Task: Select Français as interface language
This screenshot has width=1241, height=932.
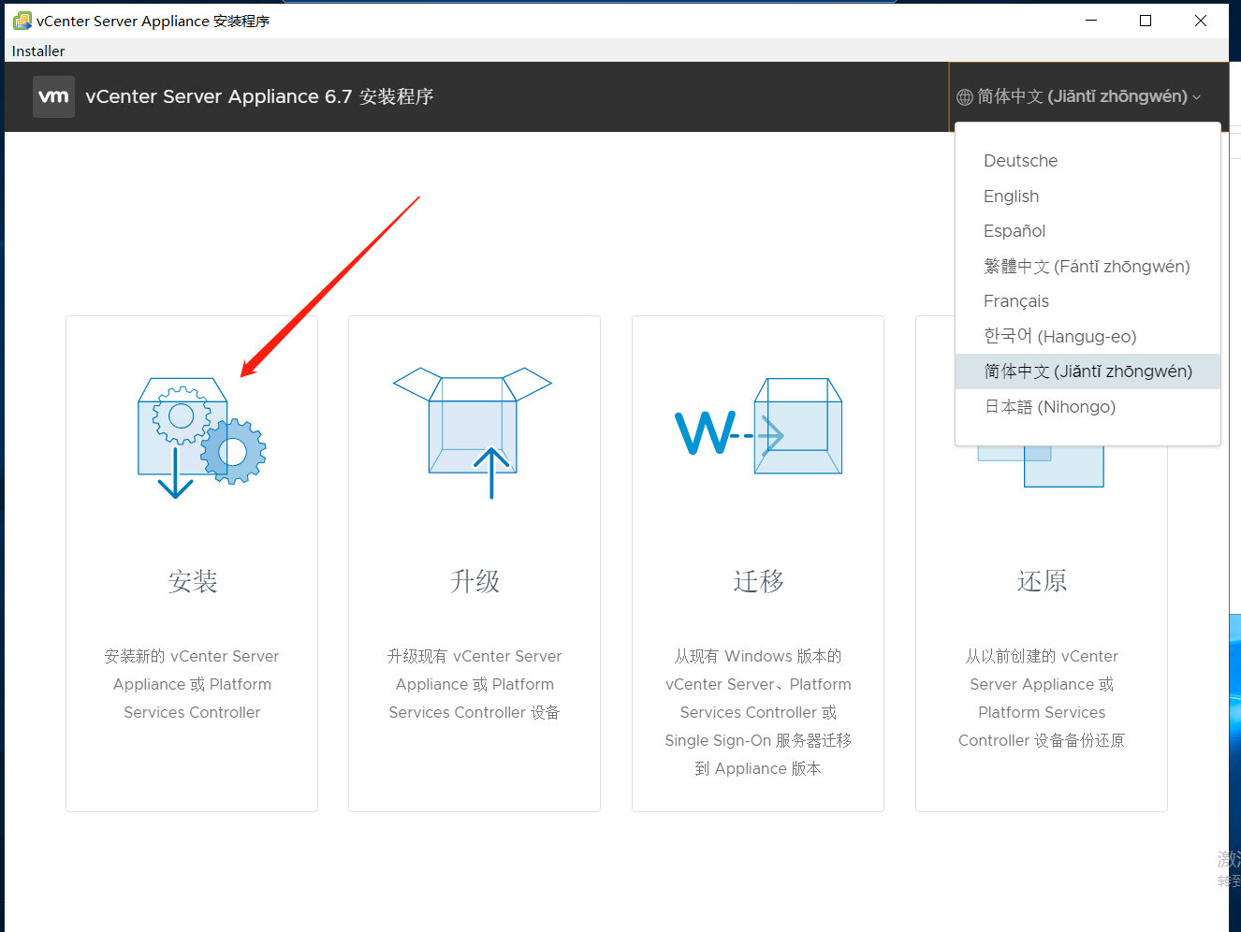Action: 1015,300
